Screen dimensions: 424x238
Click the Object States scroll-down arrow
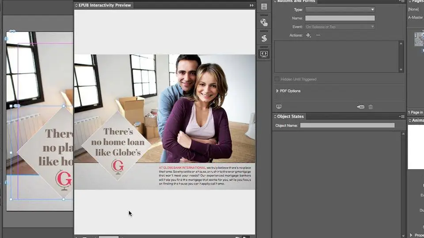[x=403, y=235]
